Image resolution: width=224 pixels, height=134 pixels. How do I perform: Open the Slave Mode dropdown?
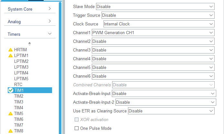pyautogui.click(x=155, y=6)
